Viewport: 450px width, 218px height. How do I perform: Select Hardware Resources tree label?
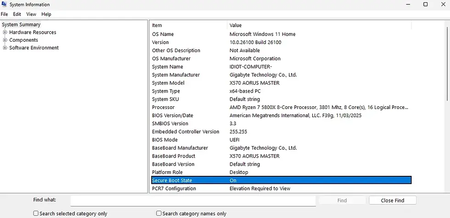(x=33, y=33)
